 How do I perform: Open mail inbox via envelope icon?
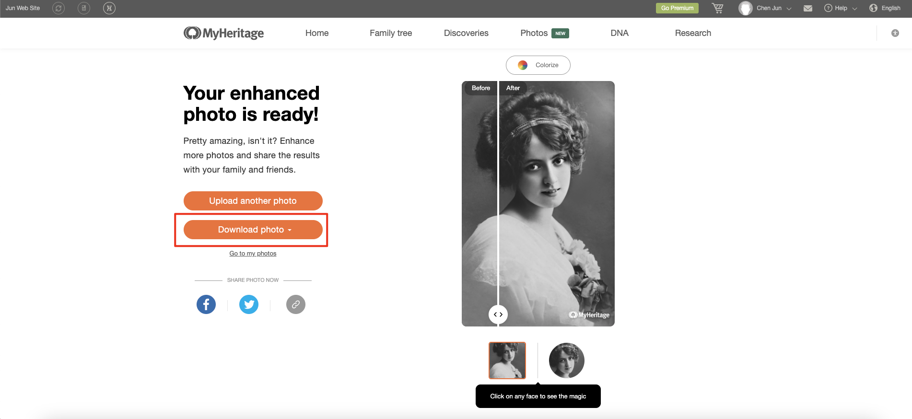808,8
